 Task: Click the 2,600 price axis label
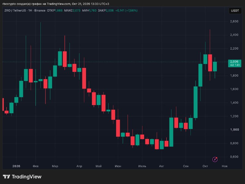234,21
